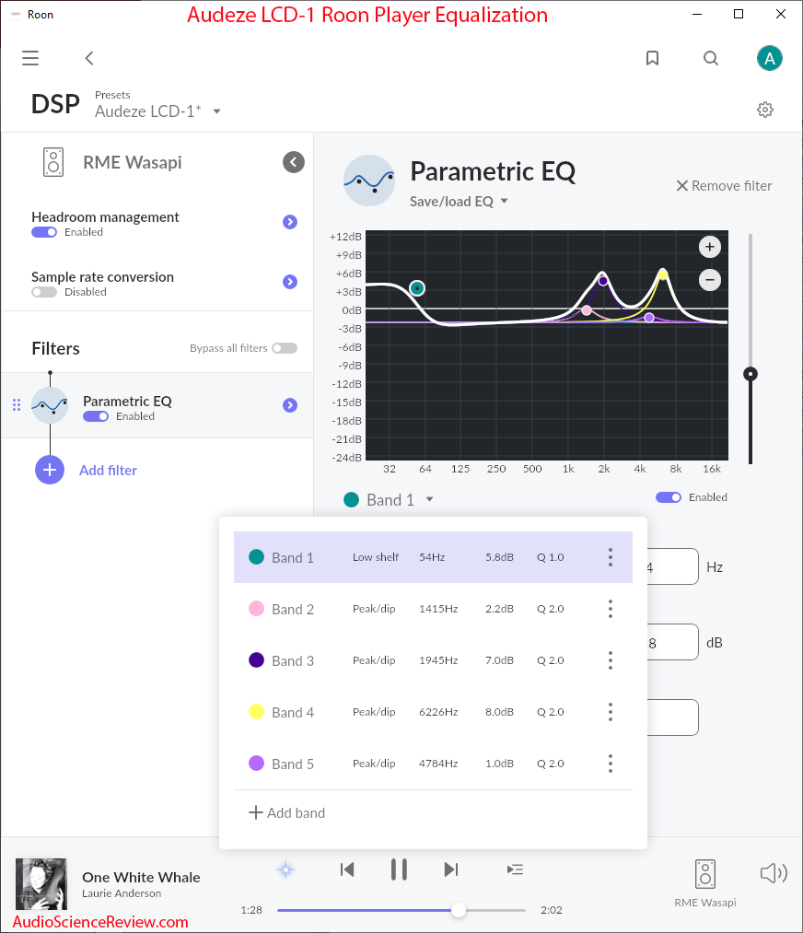Open DSP settings gear icon

[765, 110]
